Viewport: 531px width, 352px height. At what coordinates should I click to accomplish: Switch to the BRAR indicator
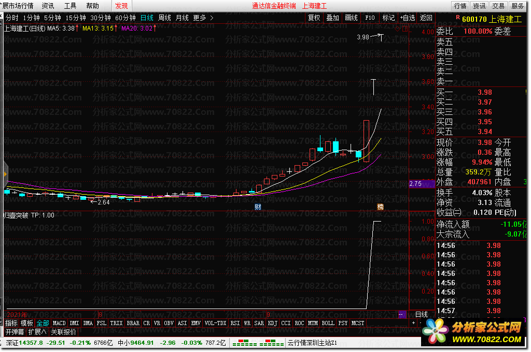pos(133,323)
